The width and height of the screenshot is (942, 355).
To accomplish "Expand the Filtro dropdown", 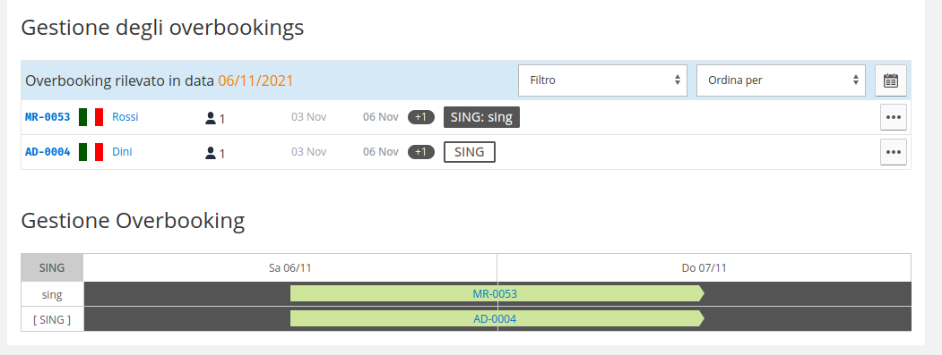I will pyautogui.click(x=602, y=80).
